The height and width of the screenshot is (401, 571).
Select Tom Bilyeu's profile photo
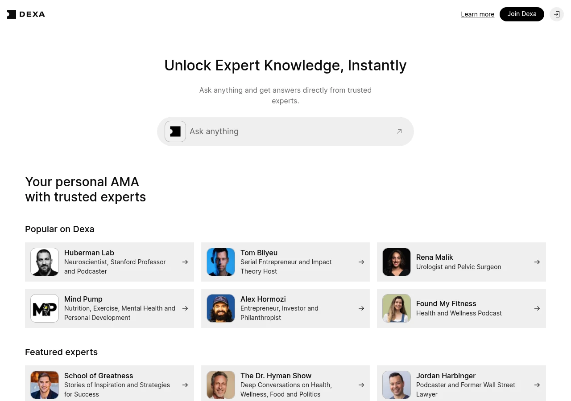(x=221, y=262)
